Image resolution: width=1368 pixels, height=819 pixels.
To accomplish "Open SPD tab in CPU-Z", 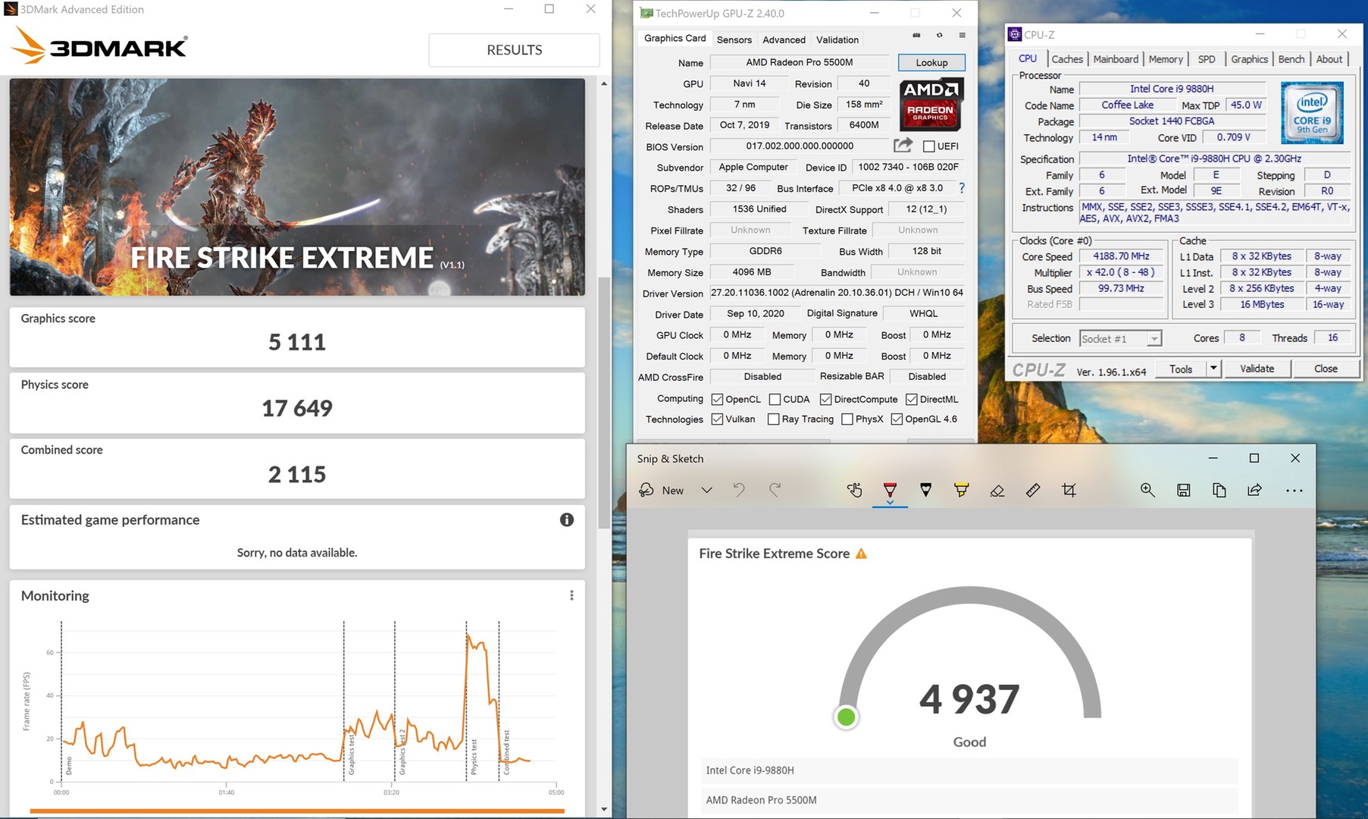I will (1207, 59).
